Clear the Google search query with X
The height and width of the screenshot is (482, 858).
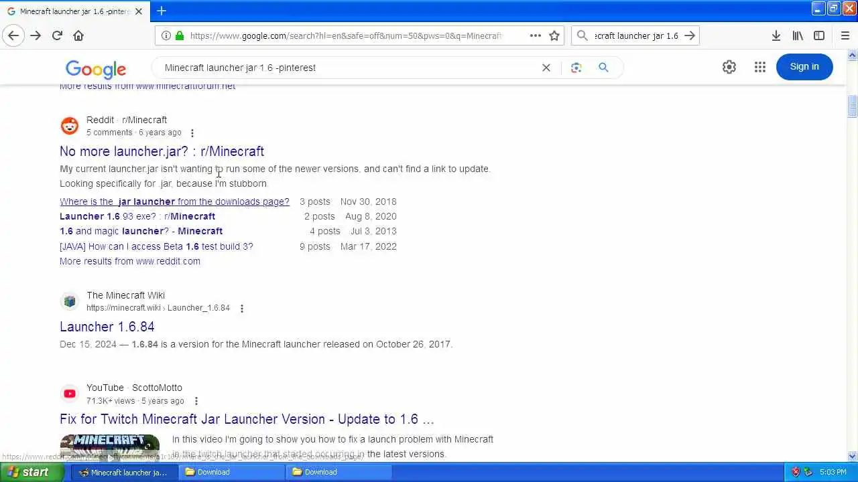pyautogui.click(x=546, y=68)
